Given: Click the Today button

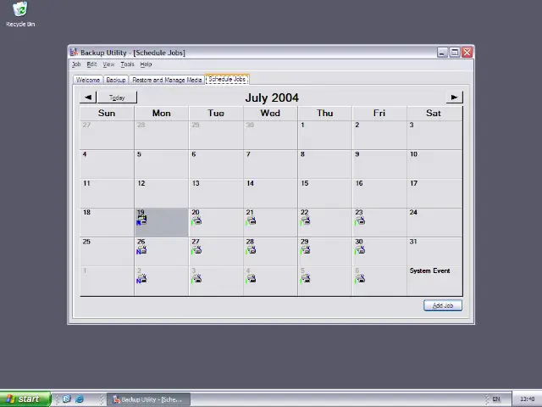Looking at the screenshot, I should [117, 98].
